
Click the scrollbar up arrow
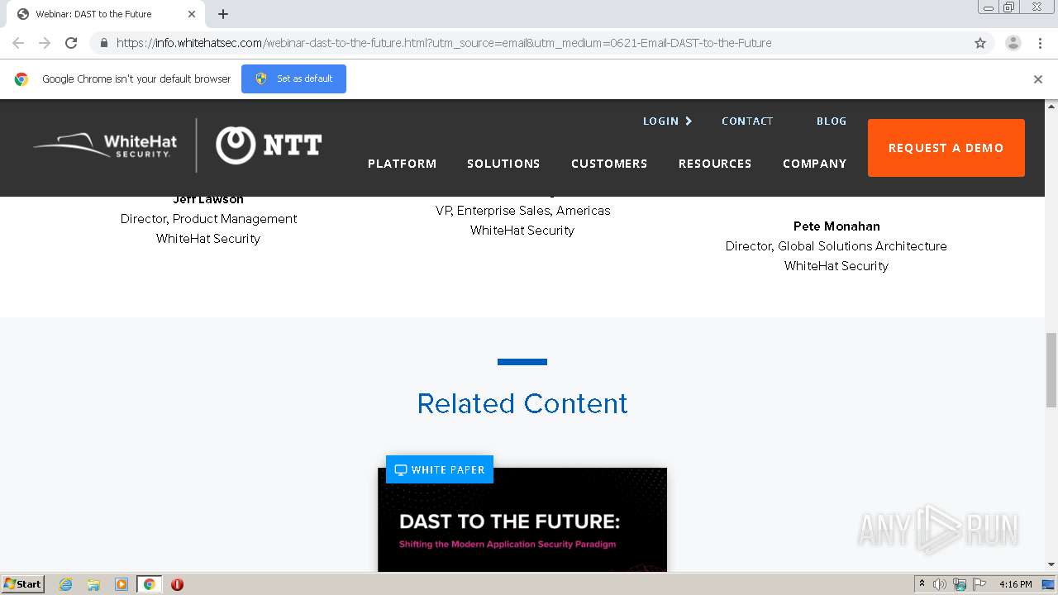[x=1051, y=107]
